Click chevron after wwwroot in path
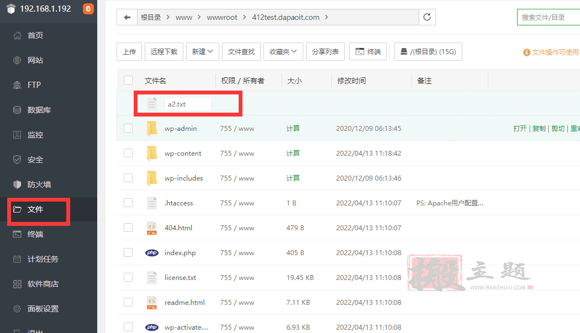 tap(245, 17)
